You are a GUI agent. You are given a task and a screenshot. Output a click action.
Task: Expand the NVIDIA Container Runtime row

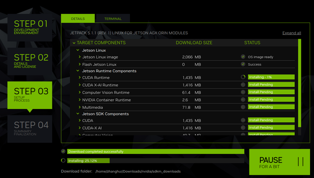[x=79, y=100]
